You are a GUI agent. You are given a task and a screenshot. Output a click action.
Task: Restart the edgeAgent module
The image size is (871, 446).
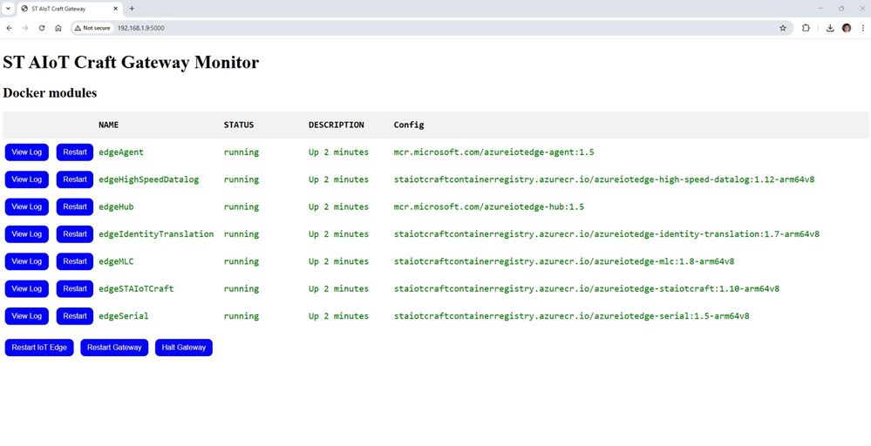74,152
